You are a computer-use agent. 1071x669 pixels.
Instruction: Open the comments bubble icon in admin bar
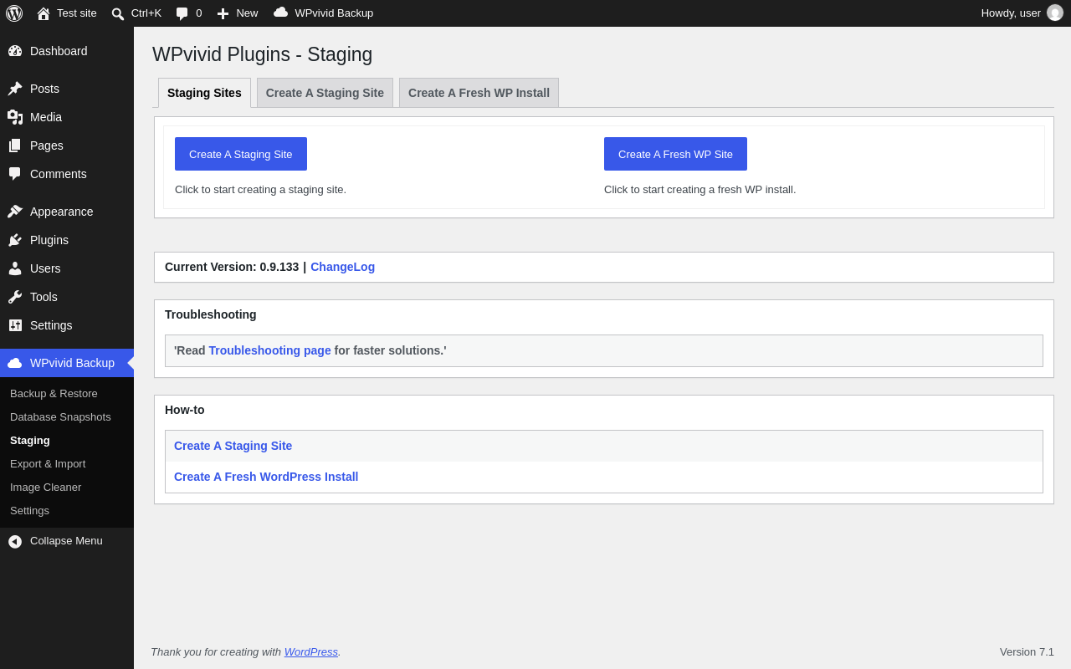click(182, 13)
